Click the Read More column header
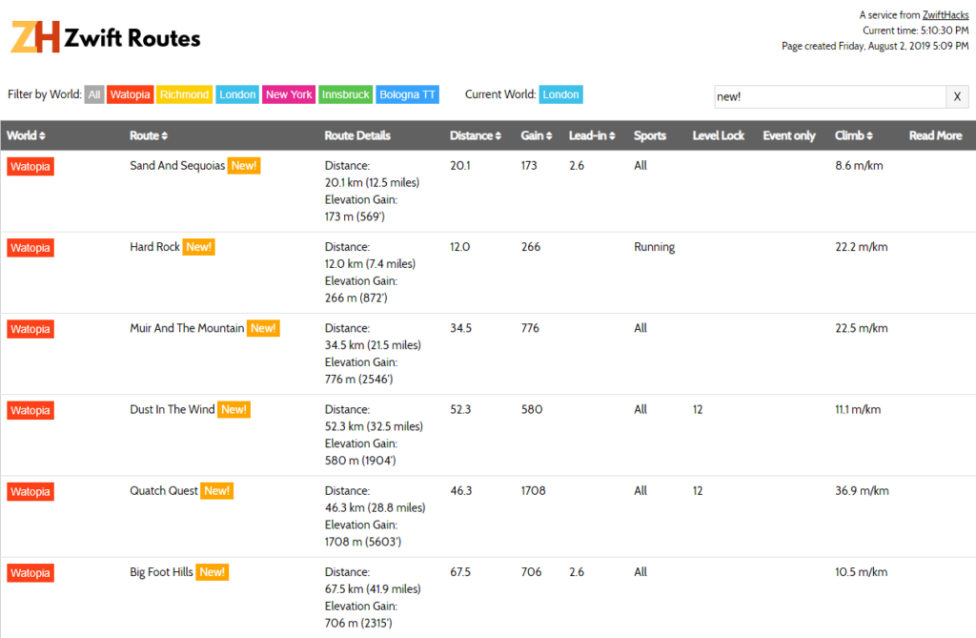The width and height of the screenshot is (976, 638). (936, 135)
